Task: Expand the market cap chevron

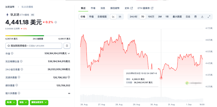Action: (x=69, y=53)
